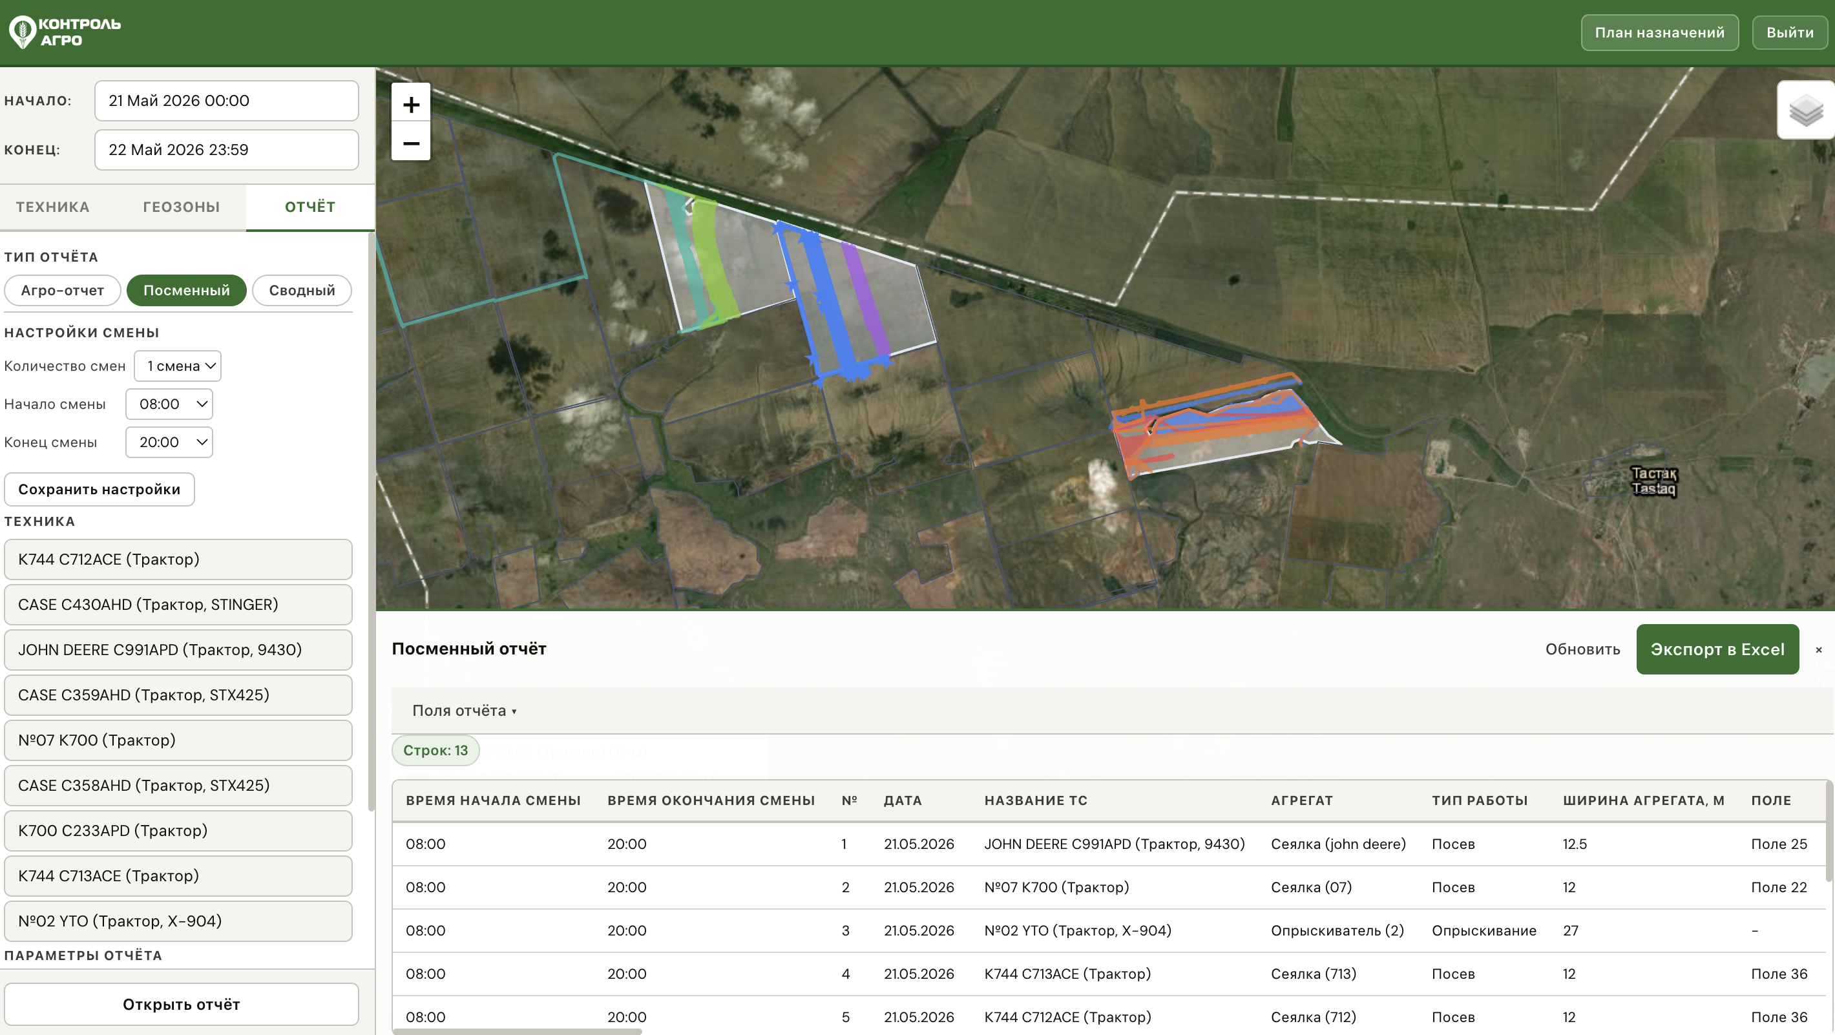Click the Тастақ Tastaq map label
Viewport: 1835px width, 1035px height.
click(x=1653, y=481)
